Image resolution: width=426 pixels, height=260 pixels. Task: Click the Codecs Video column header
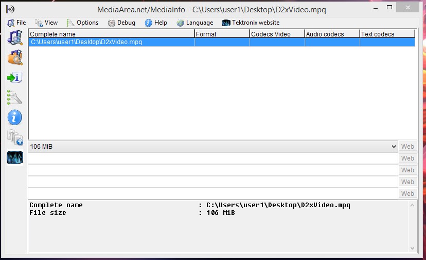tap(277, 34)
